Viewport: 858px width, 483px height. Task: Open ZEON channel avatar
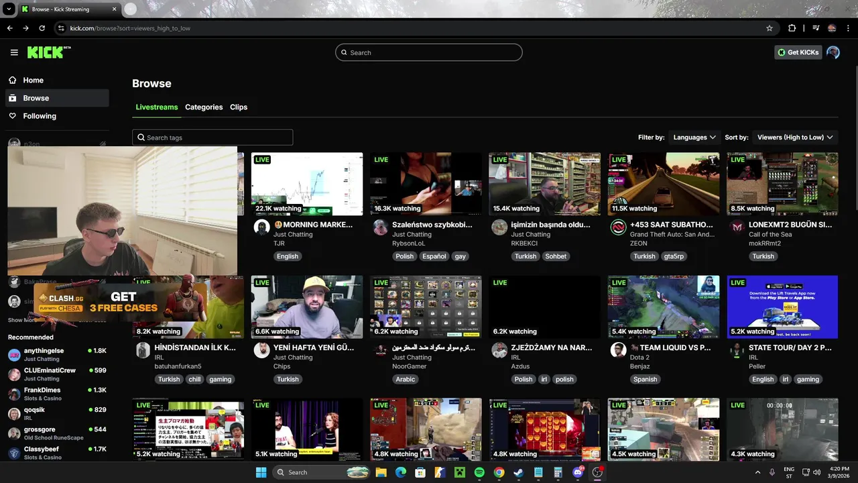tap(618, 227)
